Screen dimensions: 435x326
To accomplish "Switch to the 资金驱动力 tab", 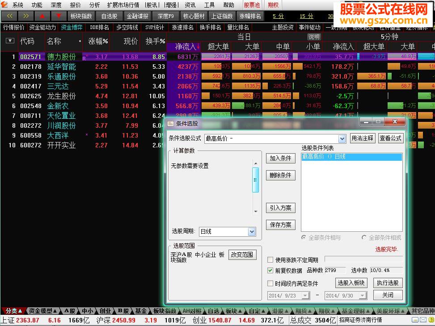I will tap(42, 27).
